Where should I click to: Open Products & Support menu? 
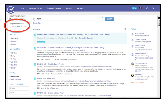(x=54, y=8)
